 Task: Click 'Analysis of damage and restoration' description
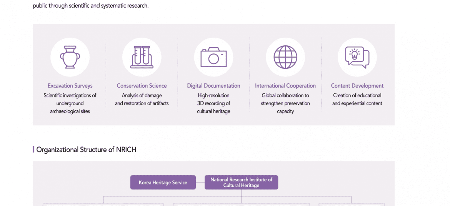pos(142,99)
